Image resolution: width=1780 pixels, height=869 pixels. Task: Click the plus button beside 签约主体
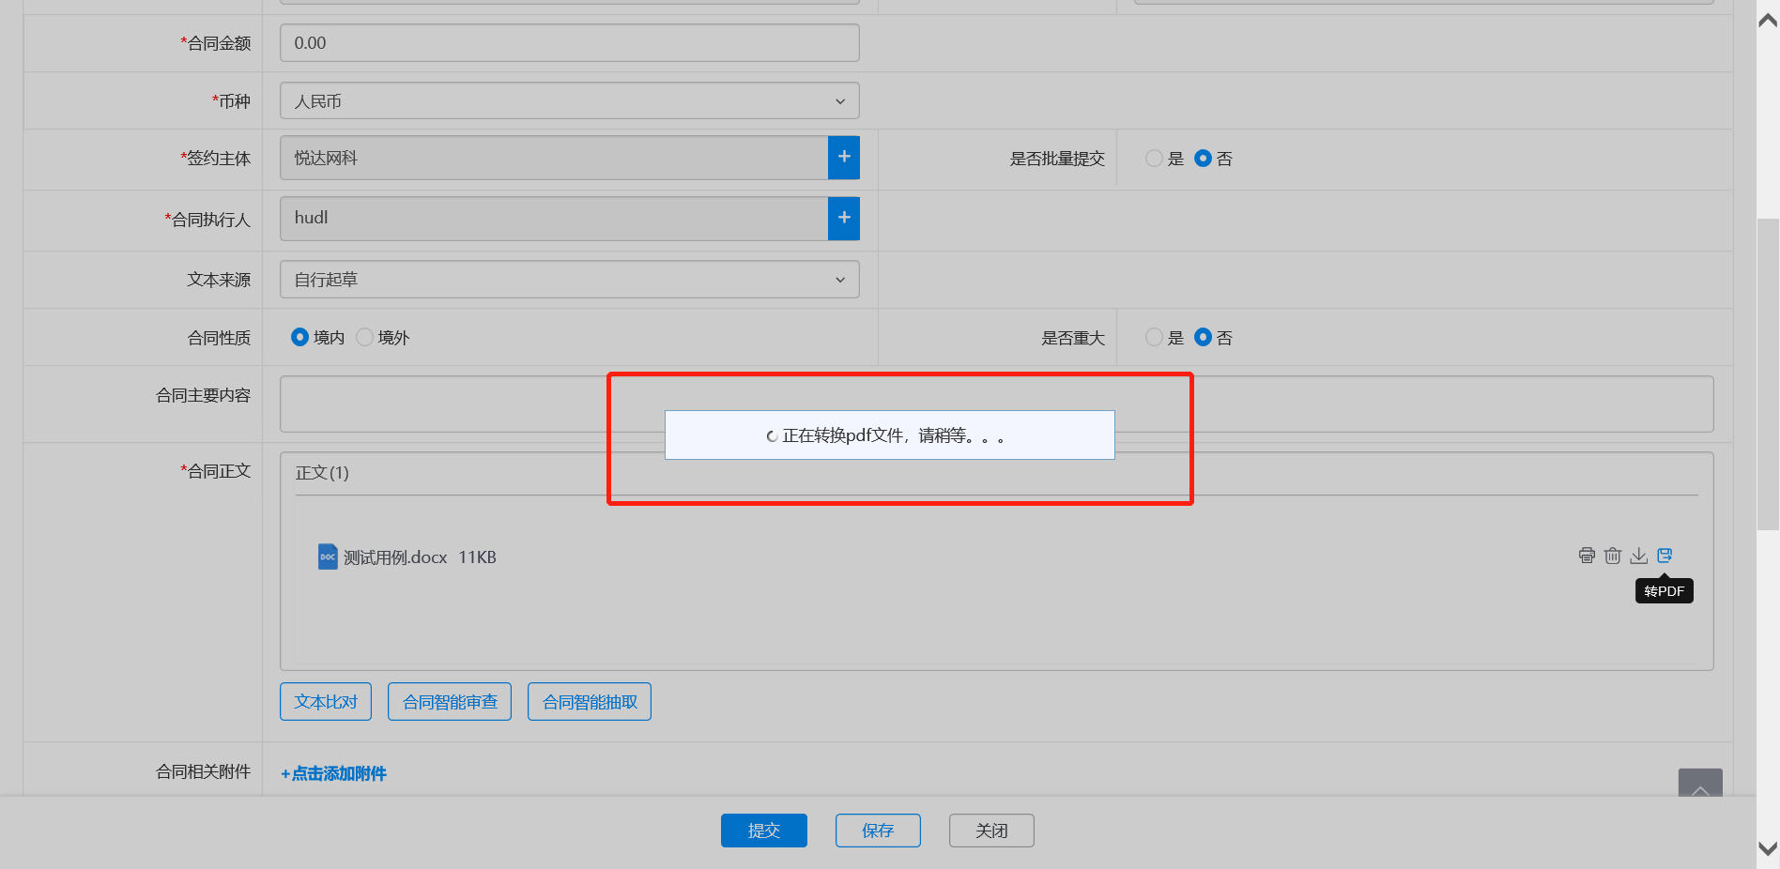(x=843, y=158)
